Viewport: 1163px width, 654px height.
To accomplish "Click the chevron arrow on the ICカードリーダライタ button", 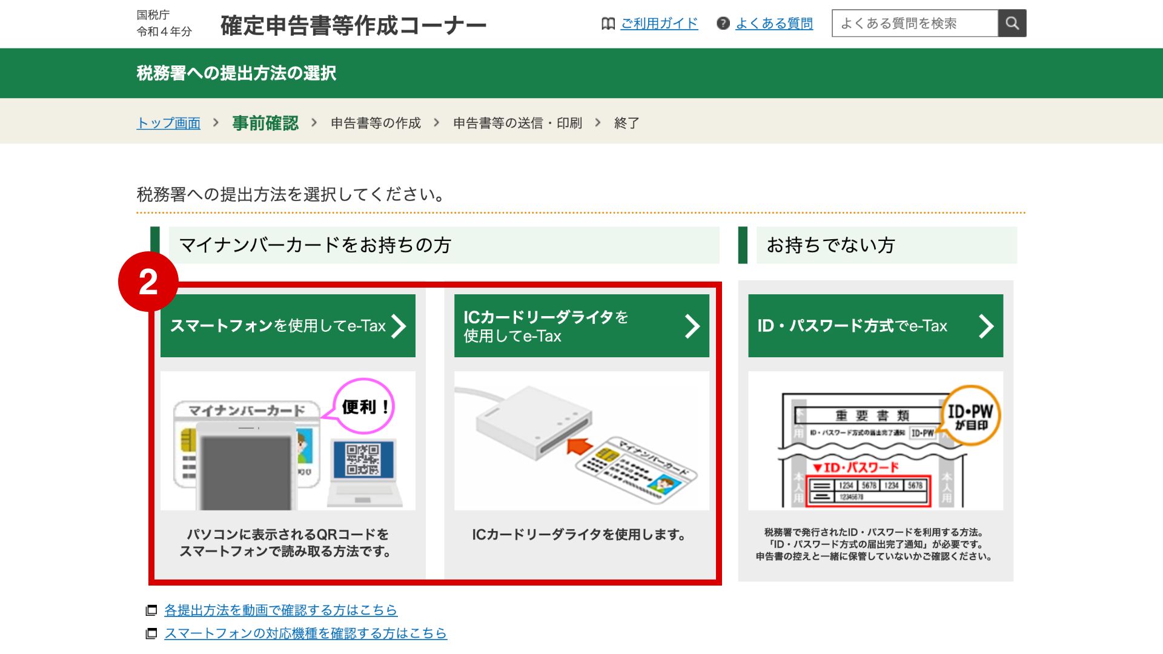I will [692, 326].
